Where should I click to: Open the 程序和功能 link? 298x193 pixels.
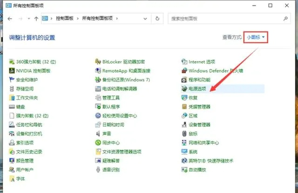point(200,80)
